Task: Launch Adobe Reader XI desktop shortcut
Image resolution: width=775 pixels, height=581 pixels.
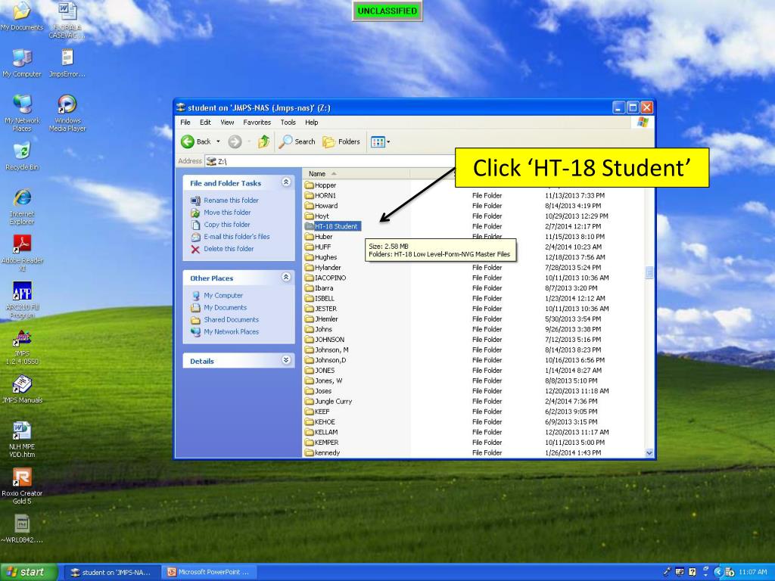Action: (22, 253)
